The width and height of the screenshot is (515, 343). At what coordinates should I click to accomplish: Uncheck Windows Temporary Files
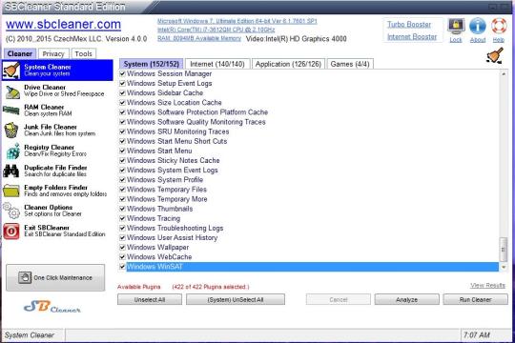coord(122,190)
